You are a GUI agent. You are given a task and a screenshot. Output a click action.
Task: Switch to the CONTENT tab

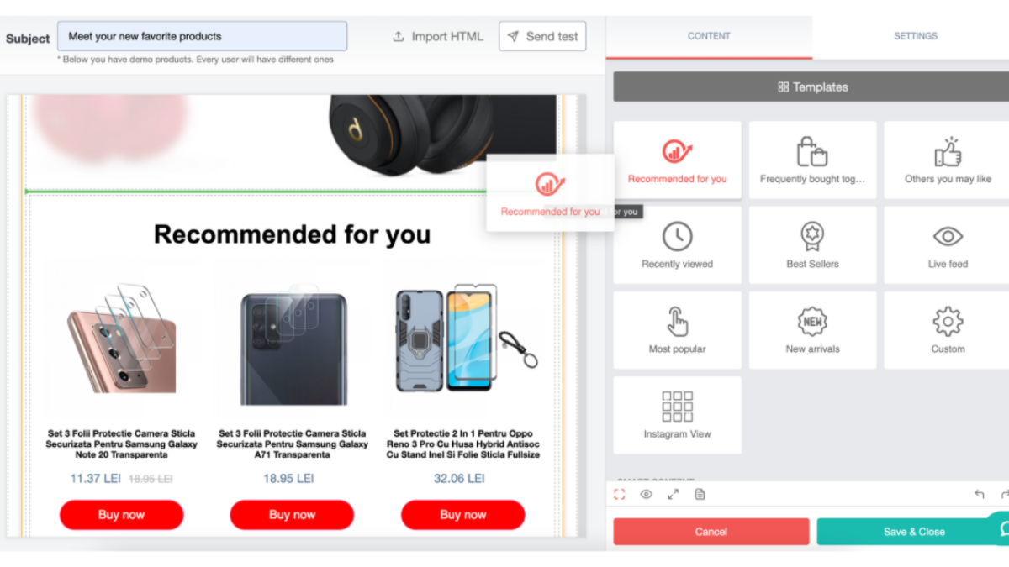coord(709,36)
